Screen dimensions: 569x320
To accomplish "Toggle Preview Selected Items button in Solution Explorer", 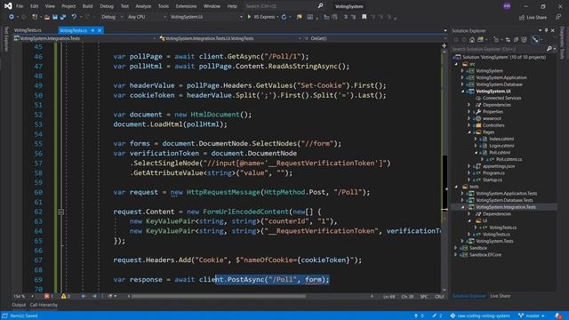I will click(535, 39).
